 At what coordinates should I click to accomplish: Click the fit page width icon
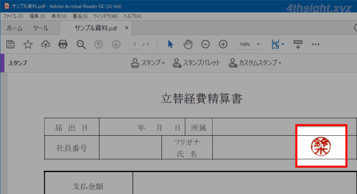coord(275,44)
